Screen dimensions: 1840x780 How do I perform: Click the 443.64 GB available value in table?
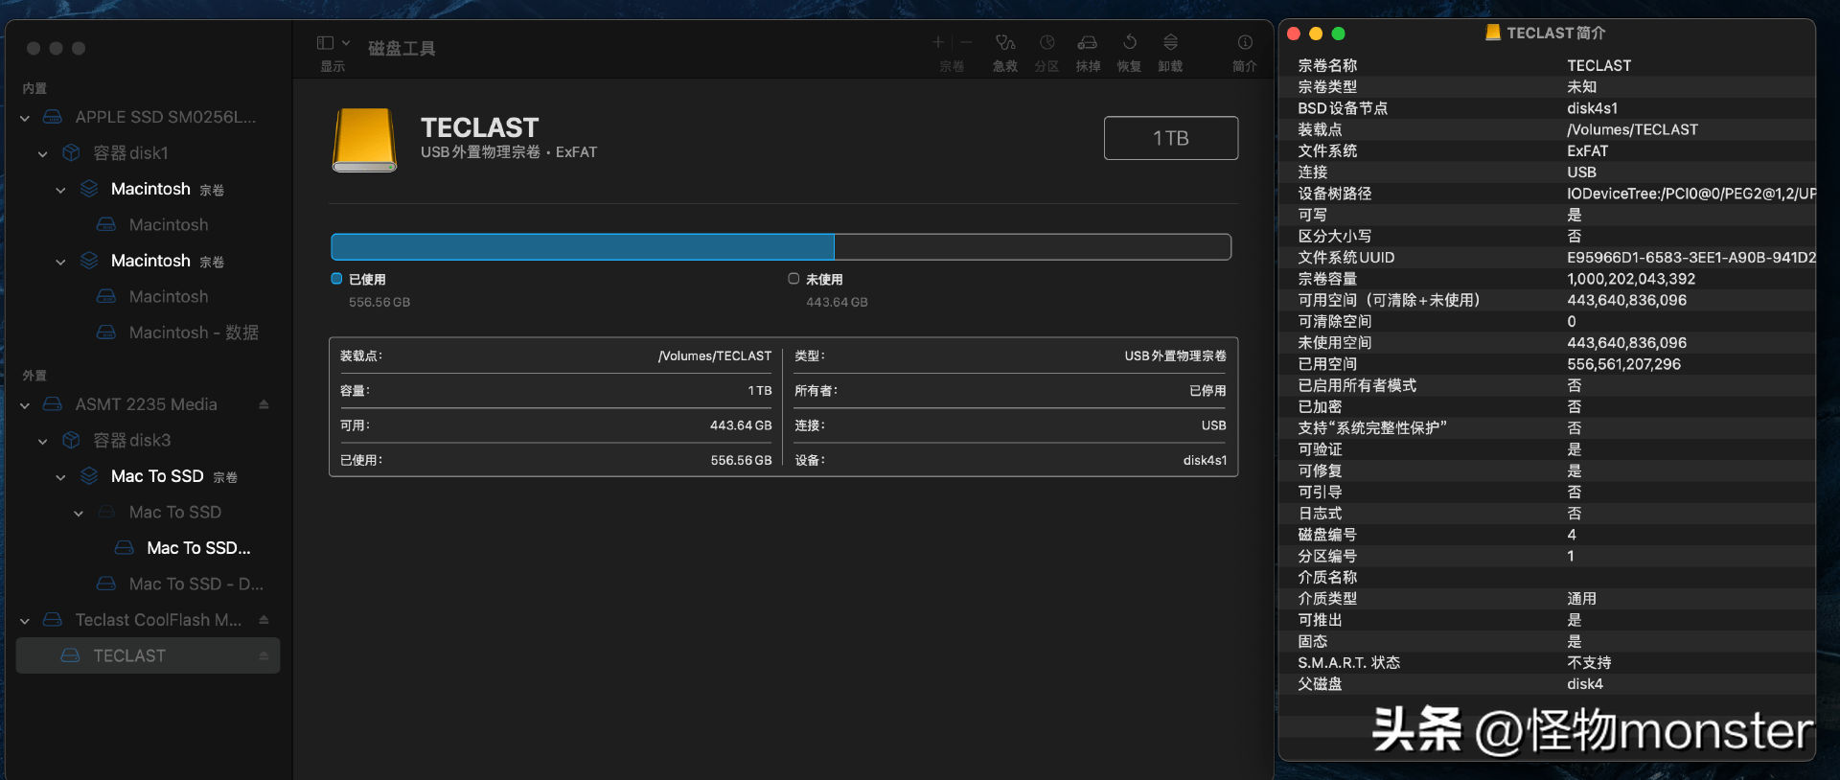tap(741, 425)
